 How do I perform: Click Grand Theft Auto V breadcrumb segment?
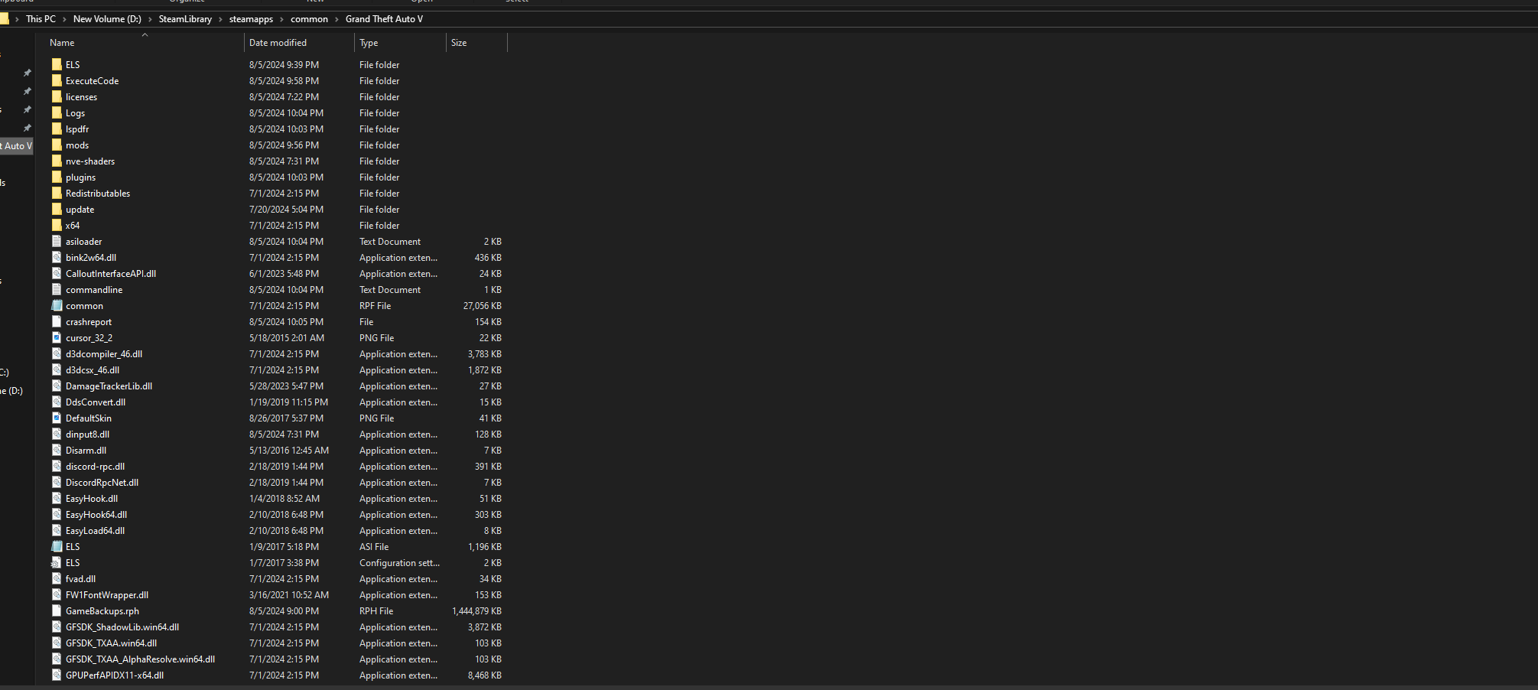384,19
